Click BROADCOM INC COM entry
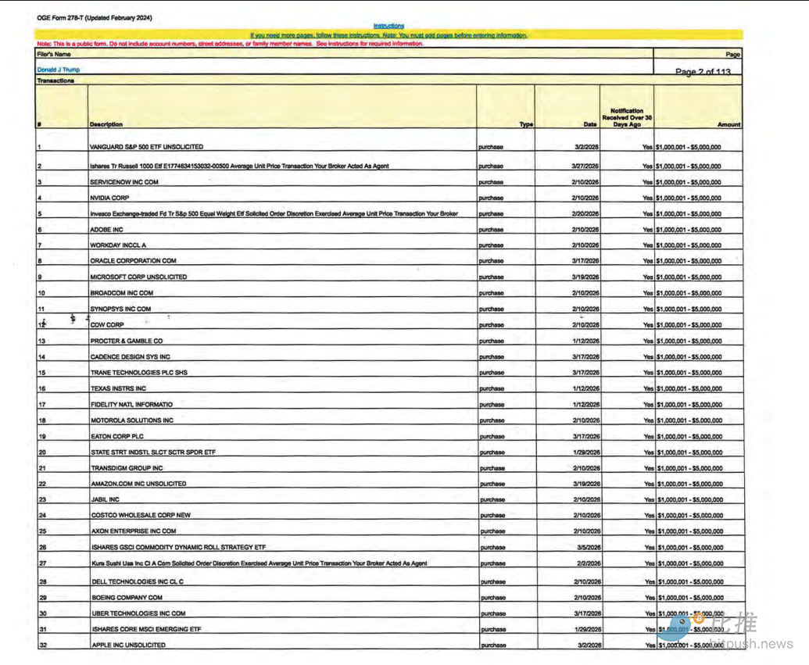809x665 pixels. pos(122,293)
